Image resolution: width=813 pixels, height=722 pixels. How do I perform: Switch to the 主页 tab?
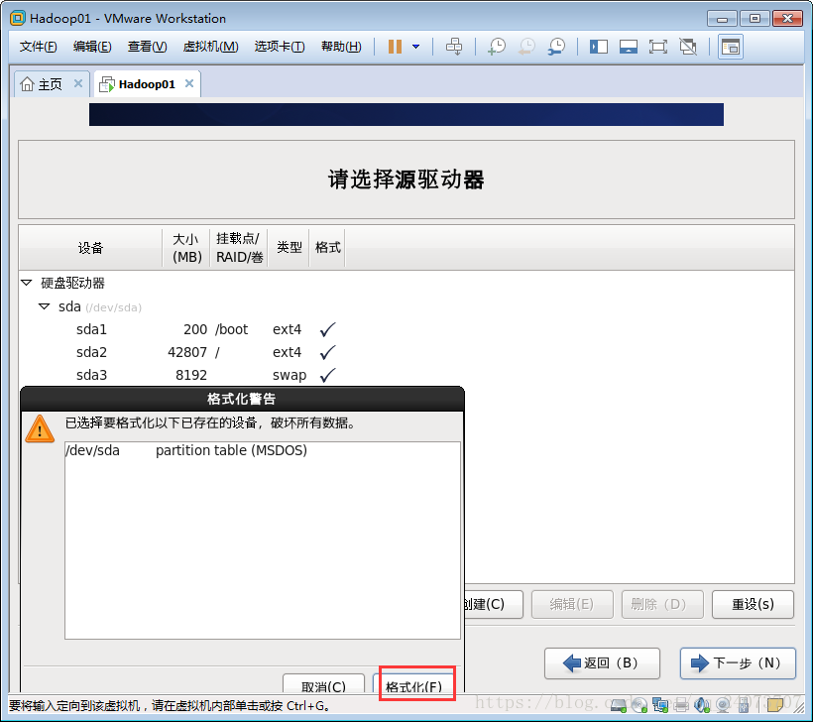click(x=50, y=84)
